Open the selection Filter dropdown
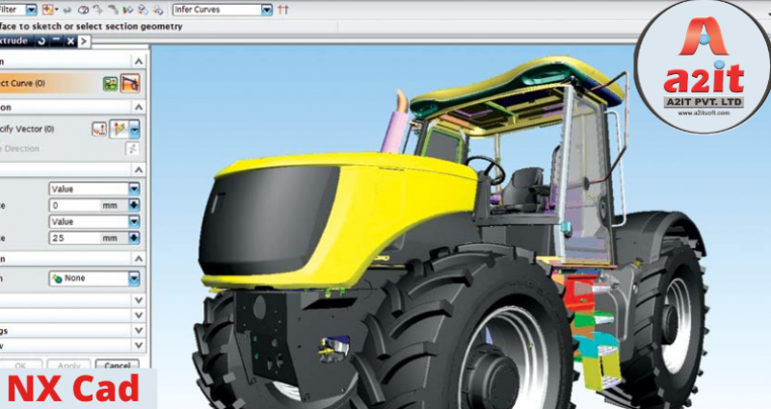The height and width of the screenshot is (409, 771). [x=31, y=10]
